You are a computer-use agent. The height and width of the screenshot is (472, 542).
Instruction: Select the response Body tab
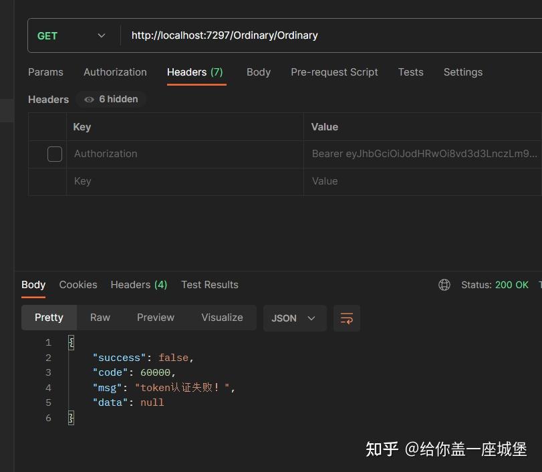coord(33,285)
